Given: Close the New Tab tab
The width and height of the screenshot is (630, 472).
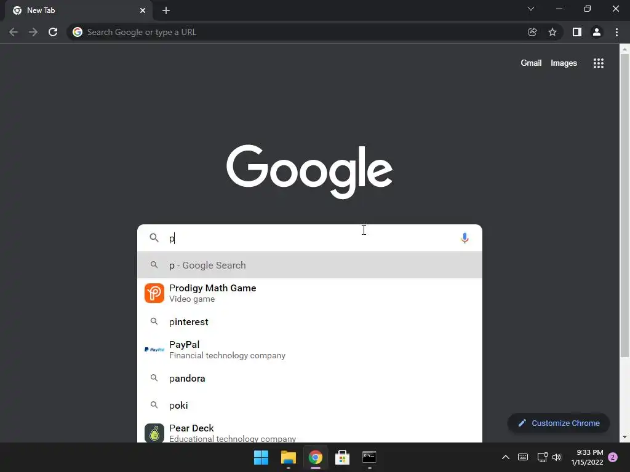Looking at the screenshot, I should coord(143,10).
